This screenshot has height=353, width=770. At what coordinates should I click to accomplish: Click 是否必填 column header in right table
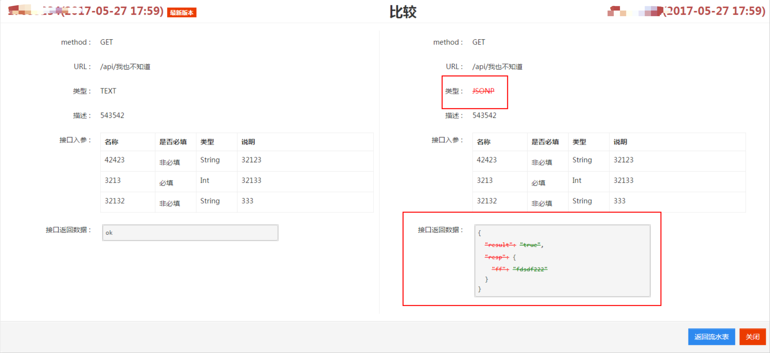pyautogui.click(x=545, y=142)
